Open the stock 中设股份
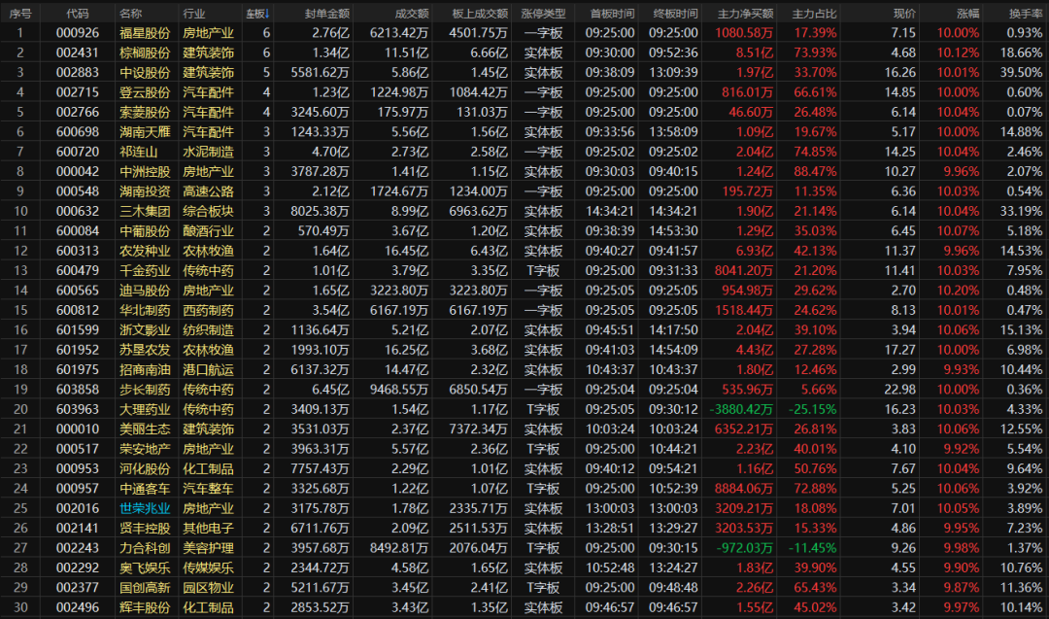Image resolution: width=1049 pixels, height=619 pixels. click(x=145, y=72)
